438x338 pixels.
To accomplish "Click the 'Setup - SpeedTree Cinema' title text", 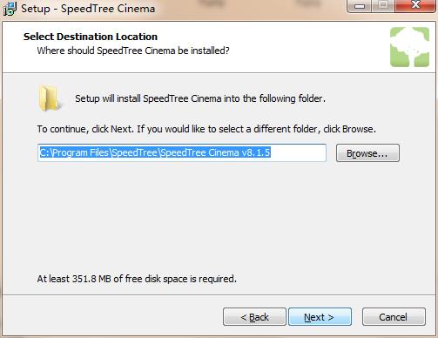I will coord(88,9).
